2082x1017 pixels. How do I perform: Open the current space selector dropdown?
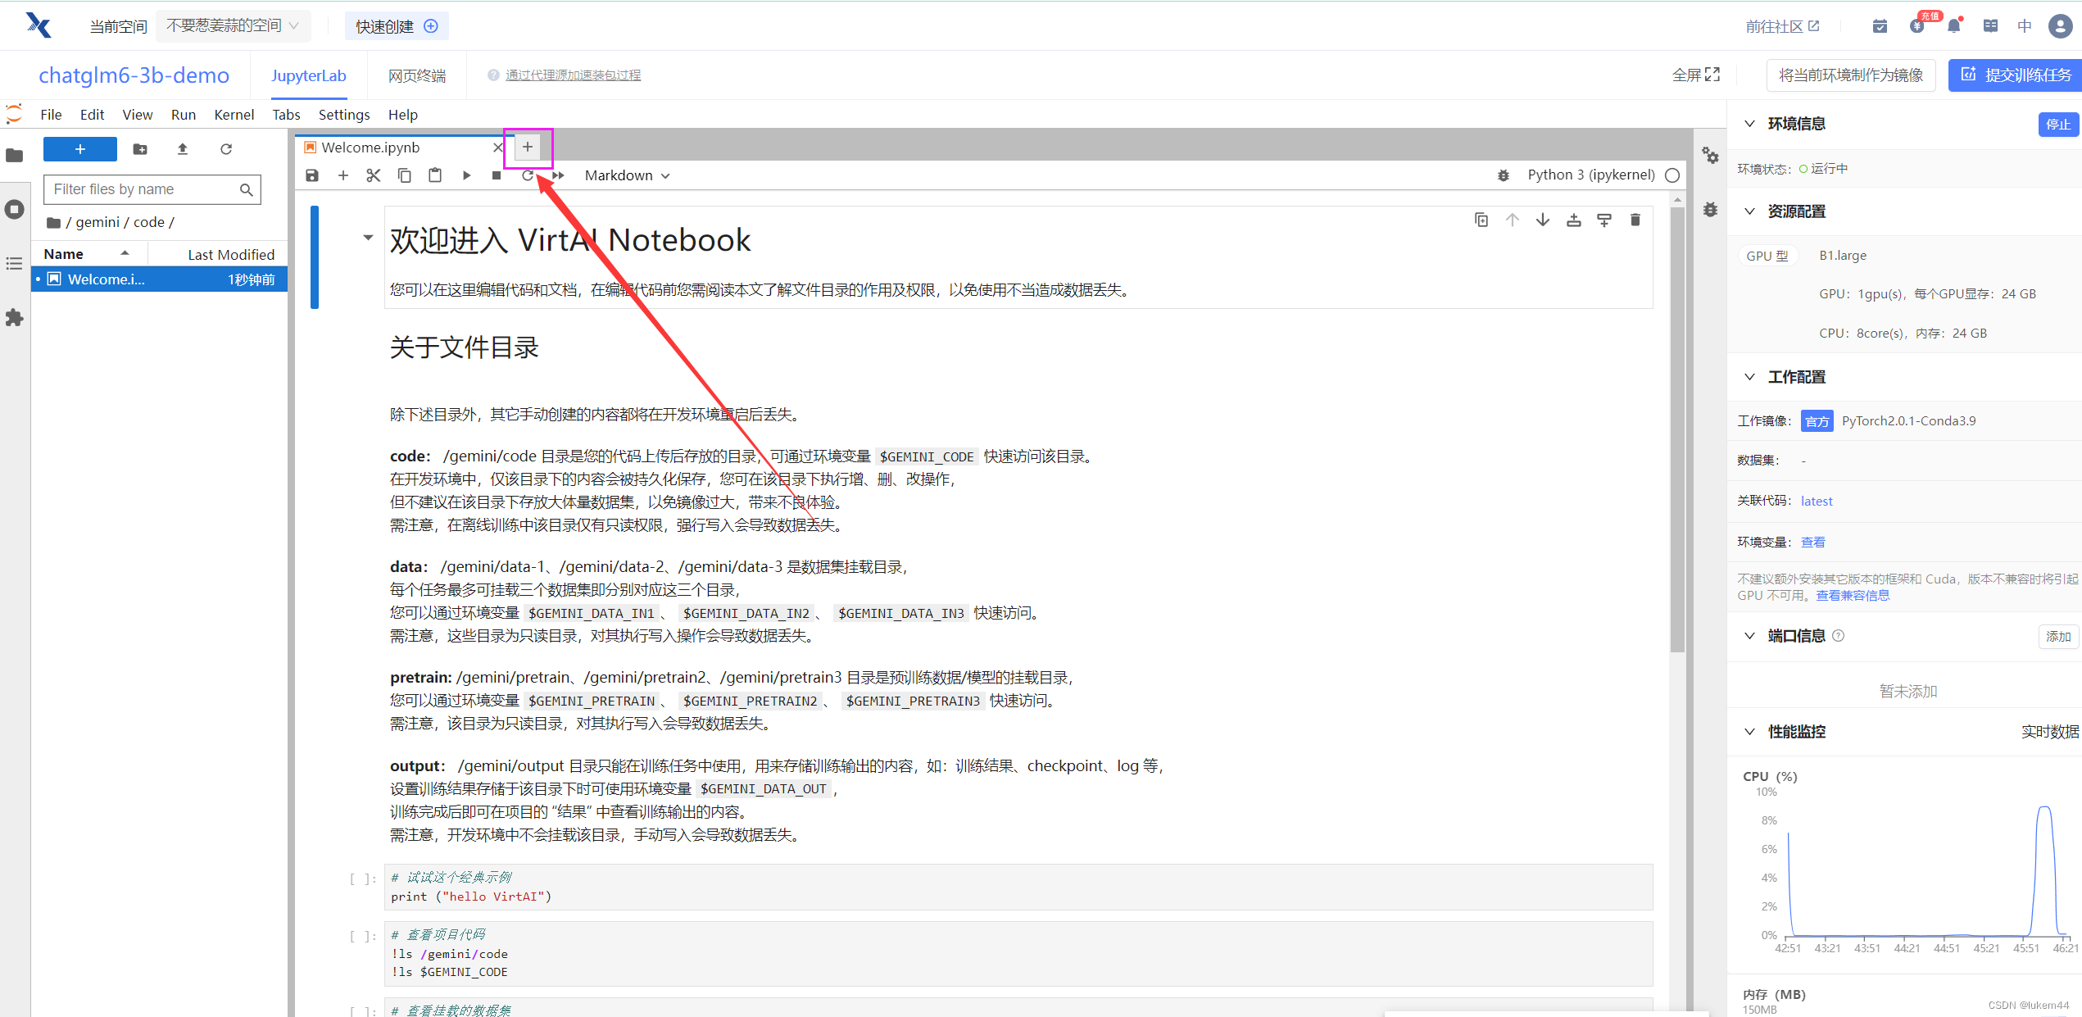click(x=233, y=26)
